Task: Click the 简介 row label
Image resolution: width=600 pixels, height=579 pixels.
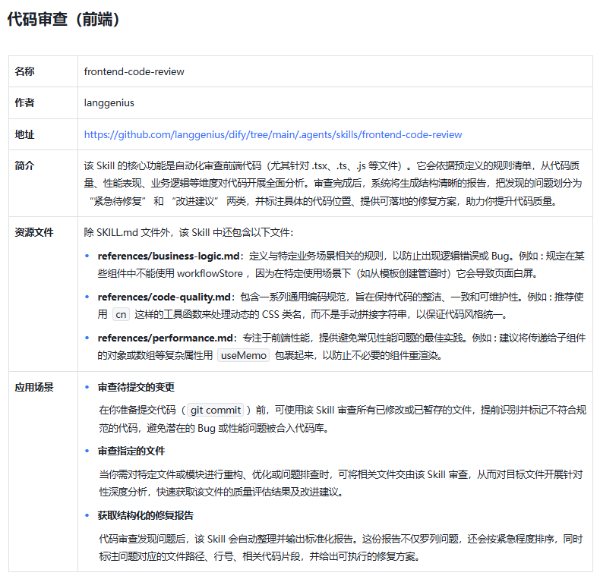Action: [24, 165]
